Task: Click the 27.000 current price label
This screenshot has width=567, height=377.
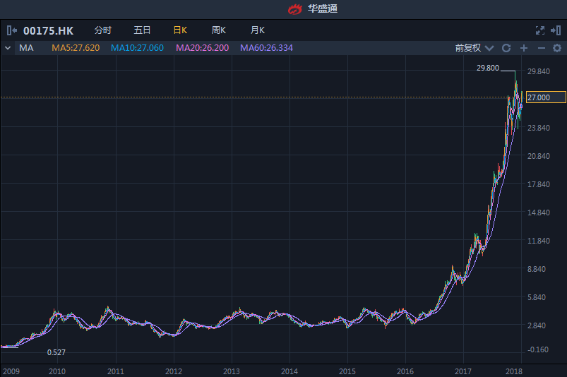Action: coord(546,97)
